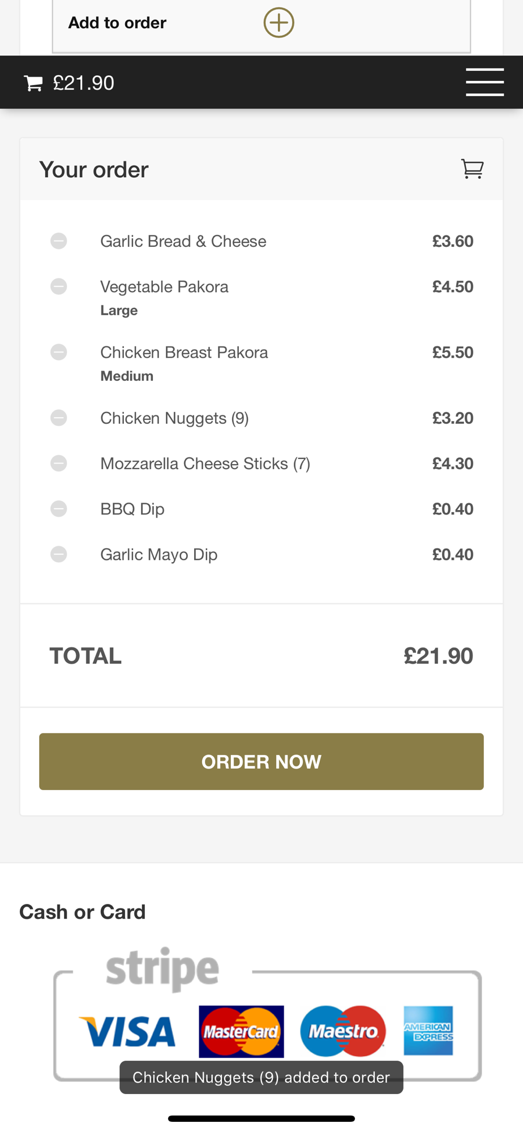Viewport: 523px width, 1132px height.
Task: Dismiss the Chicken Nuggets added to order toast
Action: pyautogui.click(x=261, y=1077)
